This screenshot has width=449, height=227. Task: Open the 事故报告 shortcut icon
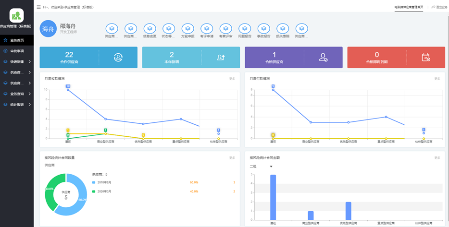(264, 29)
